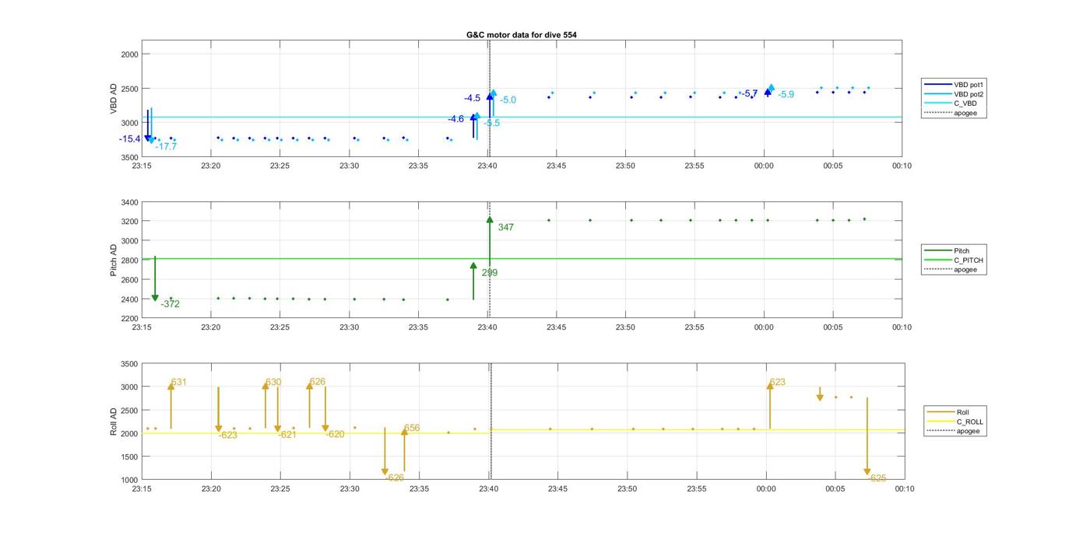Select the C_PITCH legend entry
This screenshot has width=1090, height=539.
[x=954, y=260]
